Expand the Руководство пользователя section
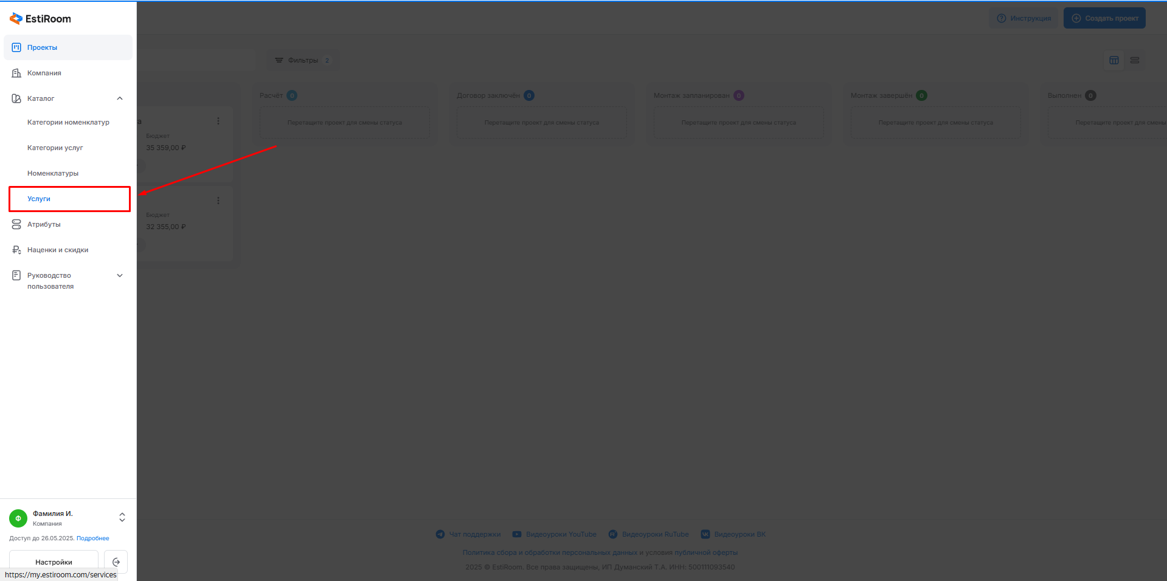The height and width of the screenshot is (581, 1167). coord(120,275)
